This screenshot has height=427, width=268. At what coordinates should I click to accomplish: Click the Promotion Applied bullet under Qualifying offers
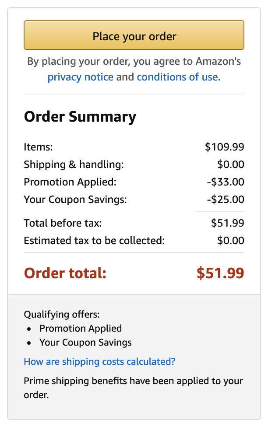[81, 328]
